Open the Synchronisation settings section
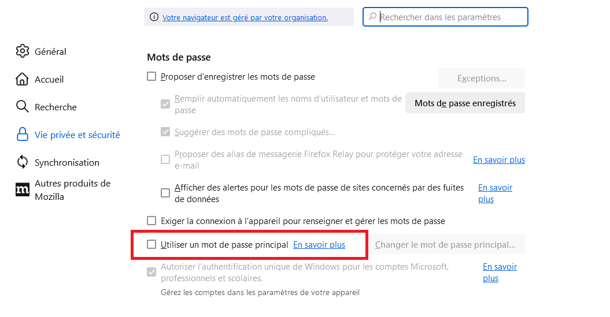The height and width of the screenshot is (317, 610). click(66, 162)
